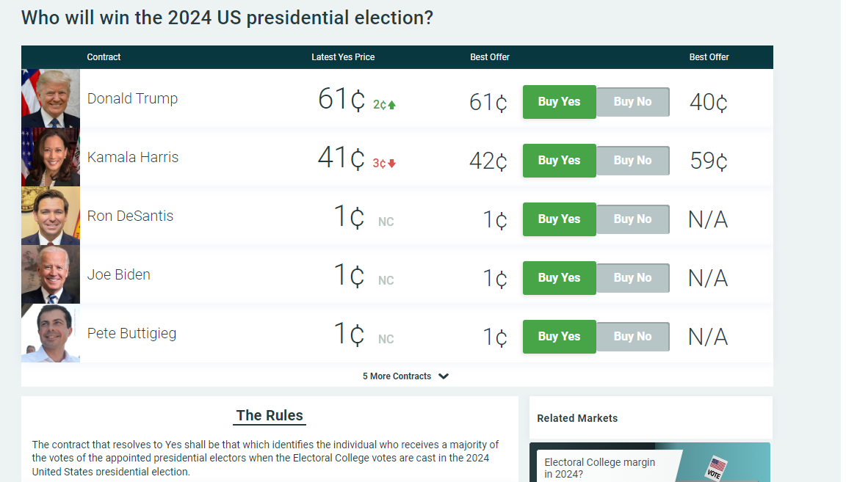This screenshot has width=846, height=482.
Task: Click Buy No for Donald Trump
Action: (632, 102)
